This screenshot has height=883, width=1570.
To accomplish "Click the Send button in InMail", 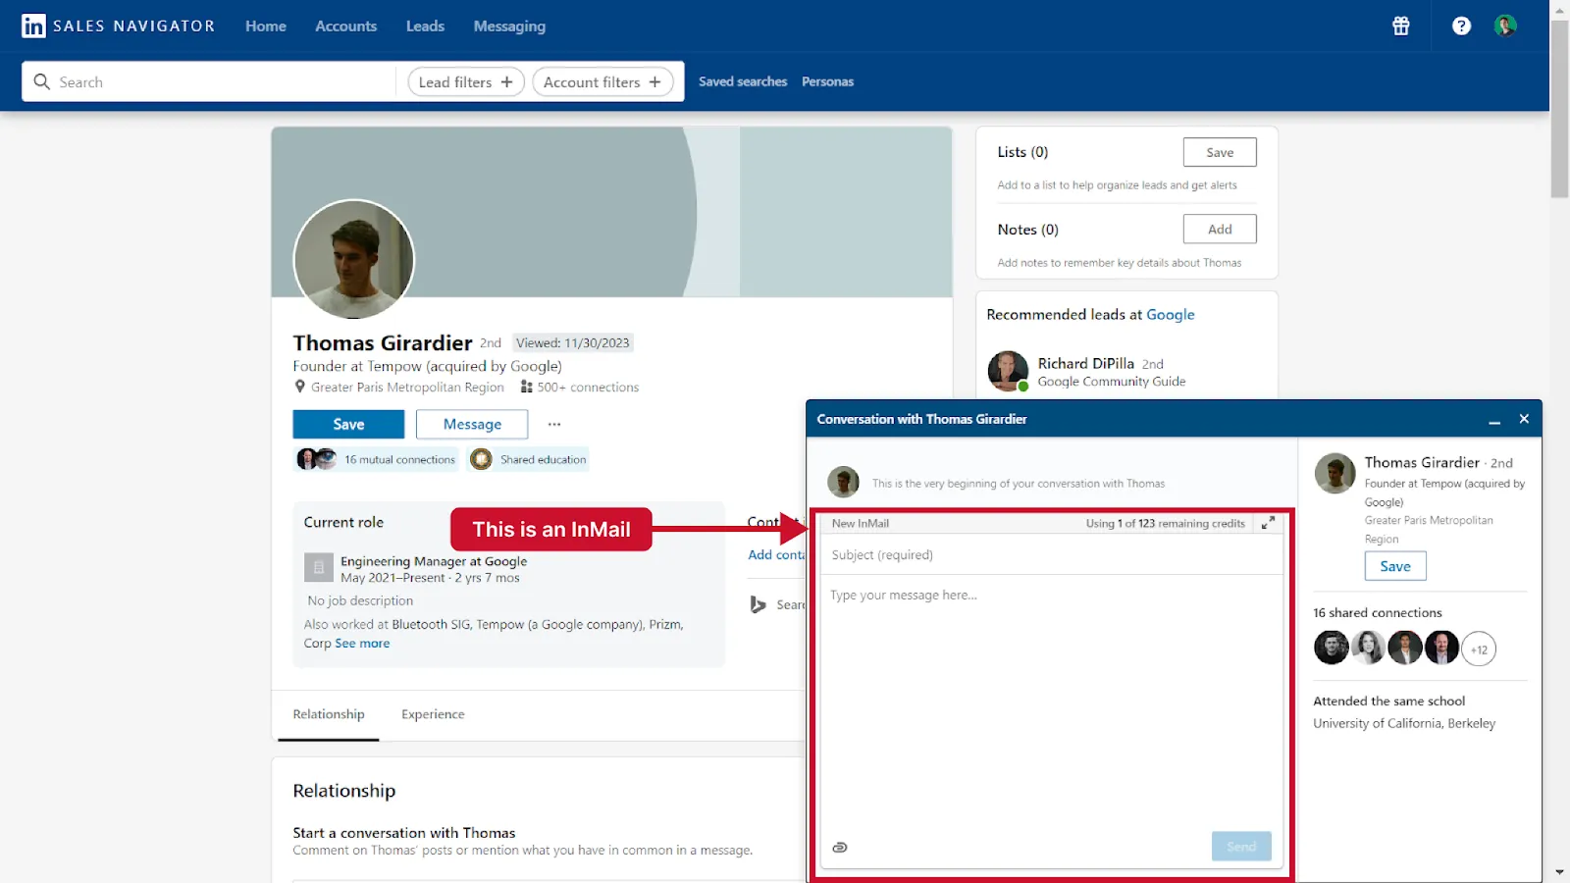I will click(1241, 847).
